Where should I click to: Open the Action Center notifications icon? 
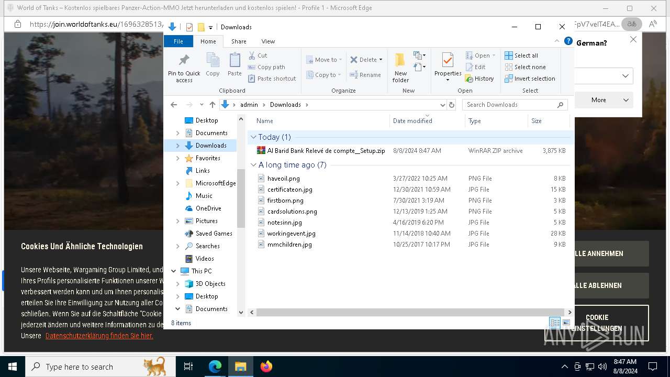[x=653, y=367]
